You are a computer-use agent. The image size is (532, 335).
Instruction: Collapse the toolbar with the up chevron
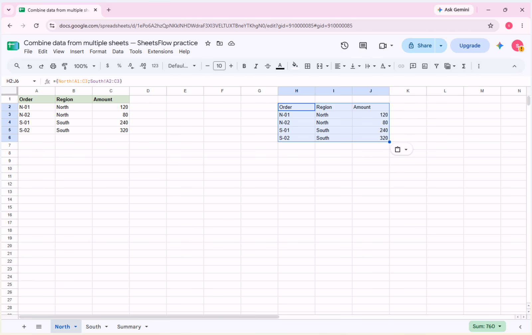tap(514, 66)
